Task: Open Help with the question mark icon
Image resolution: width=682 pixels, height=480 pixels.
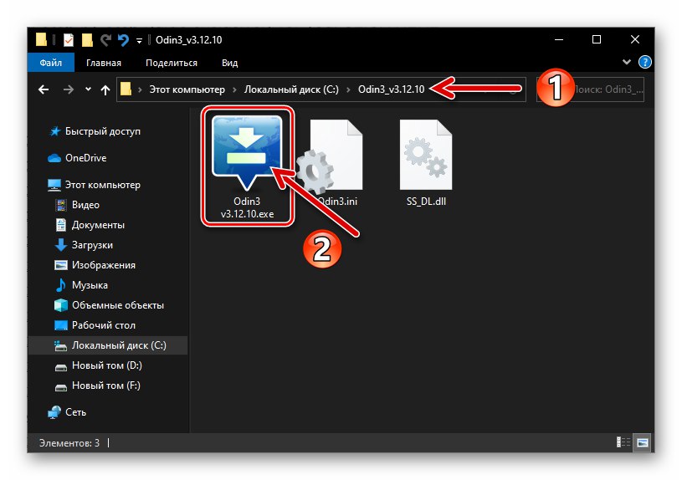Action: pyautogui.click(x=644, y=62)
